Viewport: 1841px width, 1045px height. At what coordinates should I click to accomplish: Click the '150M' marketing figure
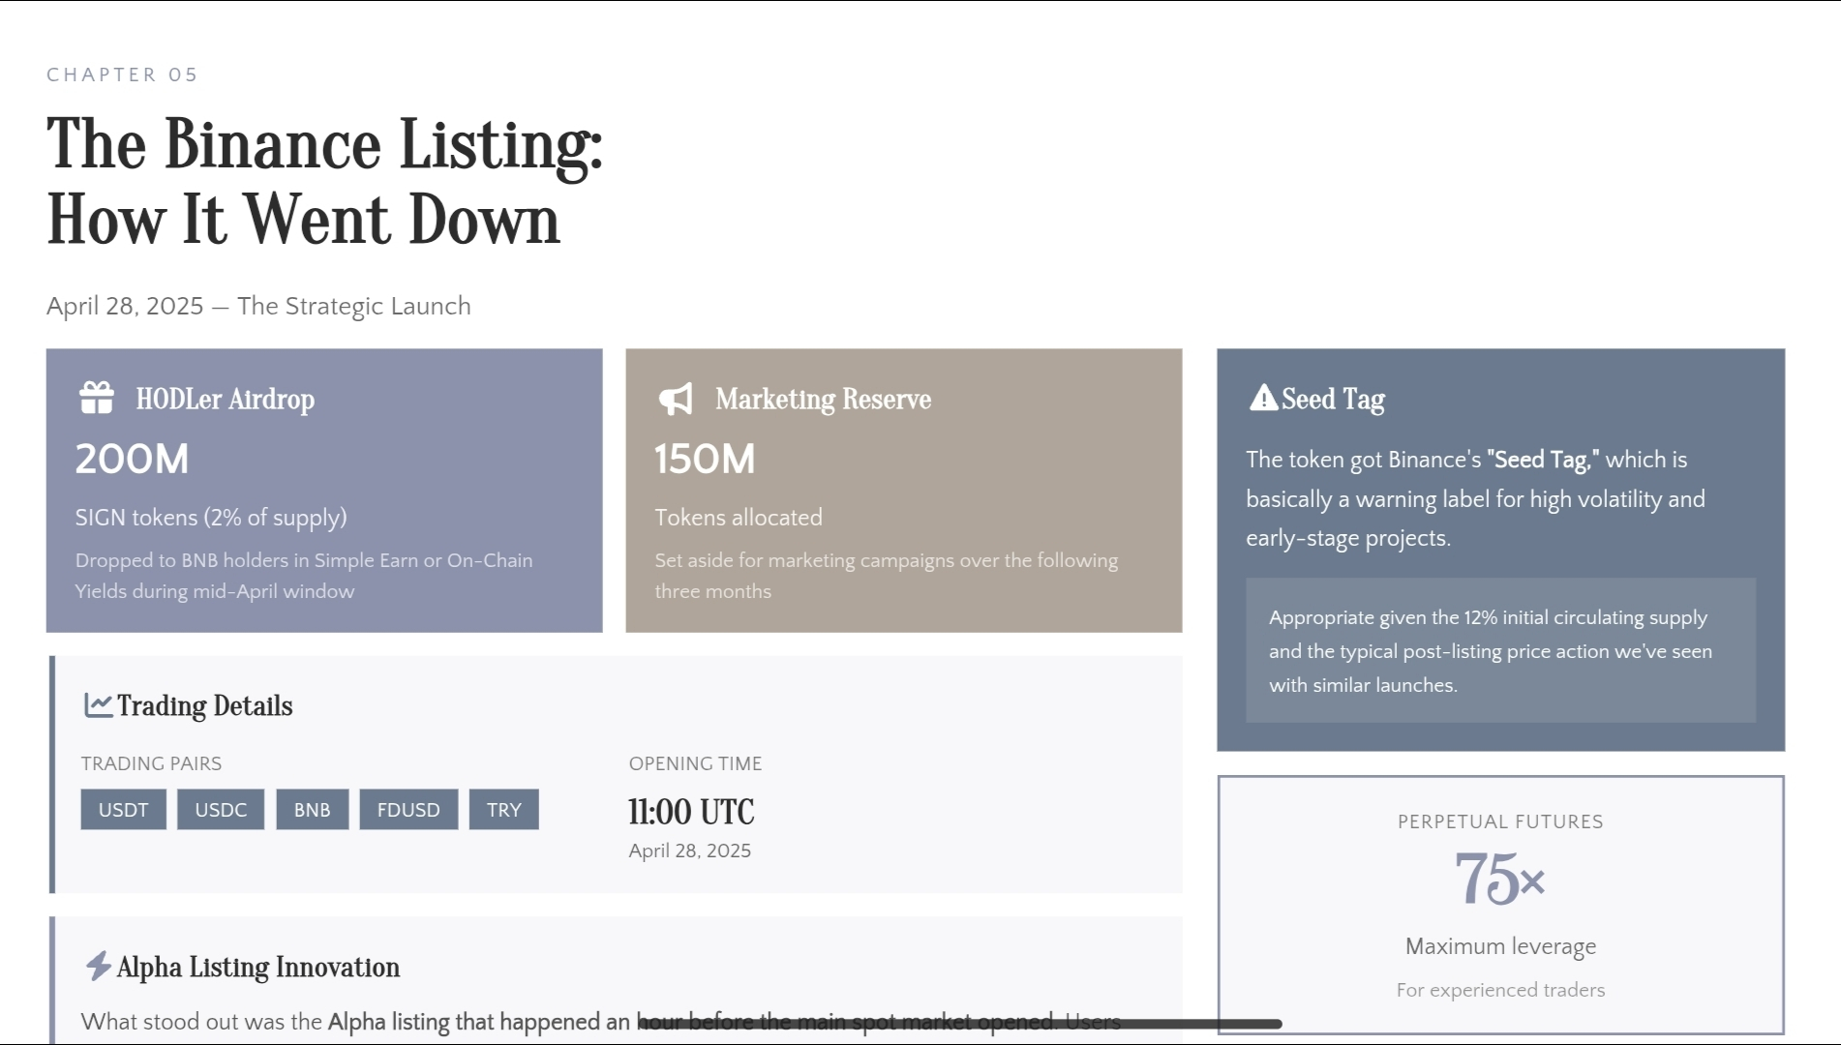(x=705, y=459)
